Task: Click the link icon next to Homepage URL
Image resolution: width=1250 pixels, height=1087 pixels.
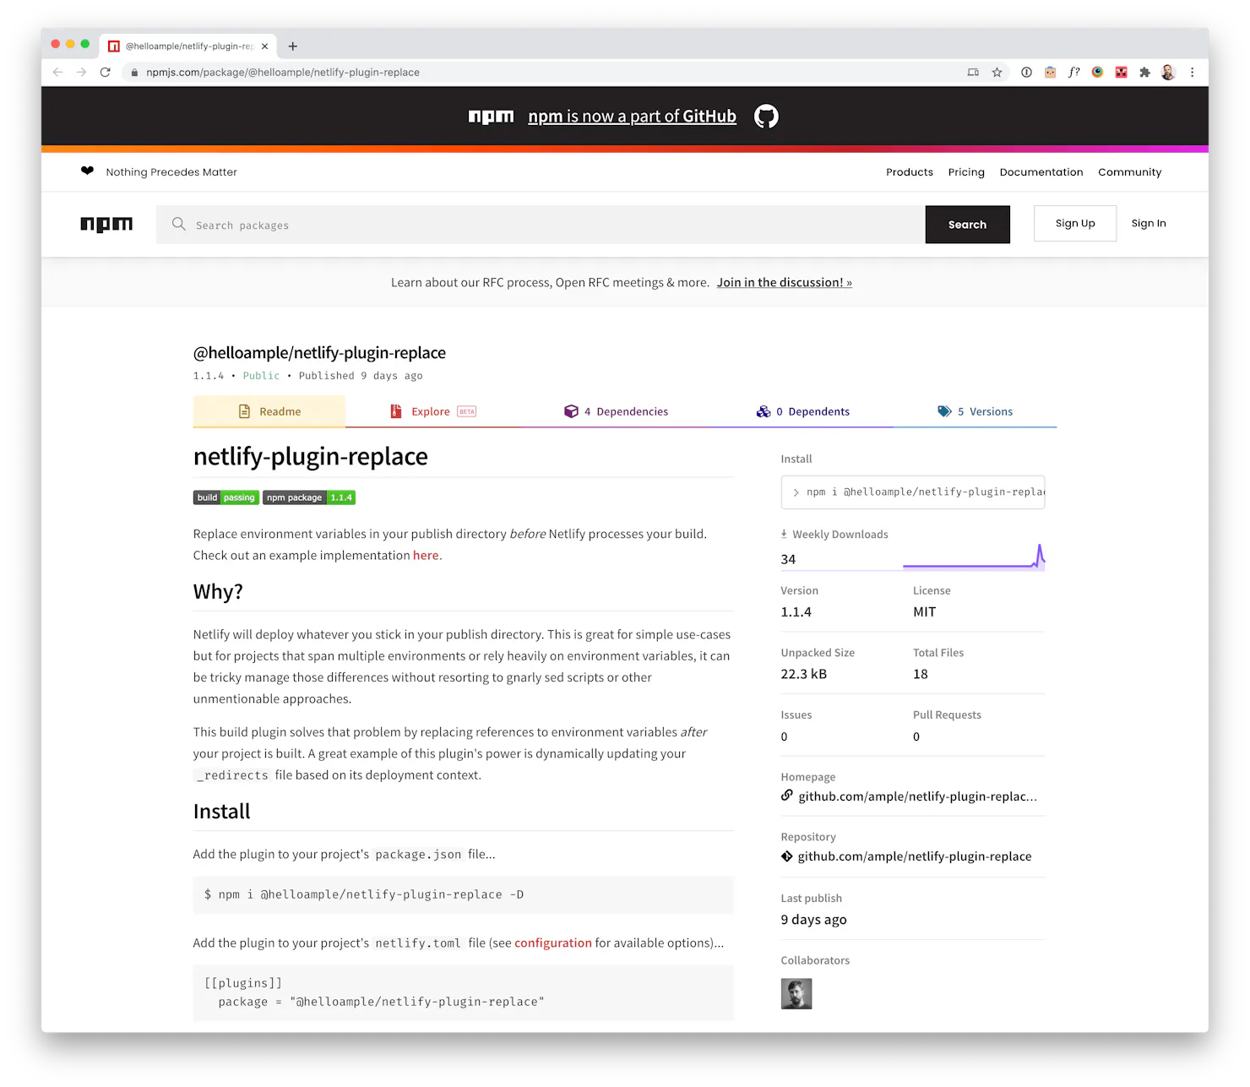Action: 787,796
